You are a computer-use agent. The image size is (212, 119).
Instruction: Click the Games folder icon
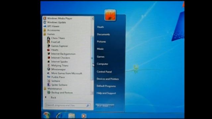[45, 34]
